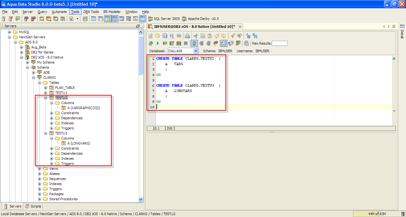Open a script file with the folder icon

pyautogui.click(x=158, y=36)
